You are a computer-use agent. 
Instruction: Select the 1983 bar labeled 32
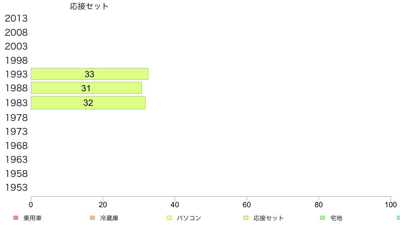coord(88,103)
